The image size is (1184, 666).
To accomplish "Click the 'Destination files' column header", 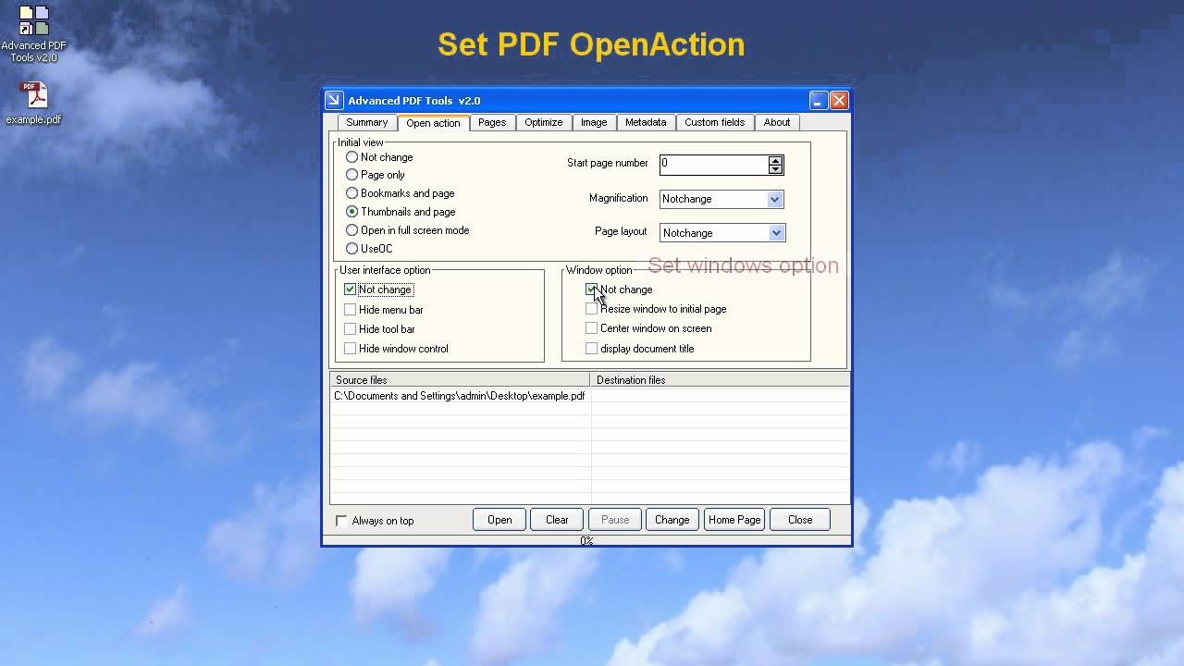I will tap(720, 380).
